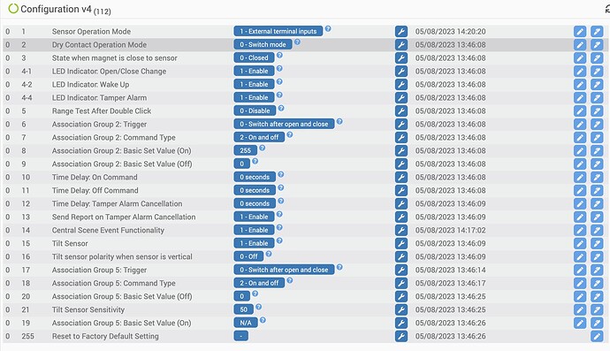Edit LED Indicator: Wake Up with pencil icon
610x351 pixels.
[580, 85]
